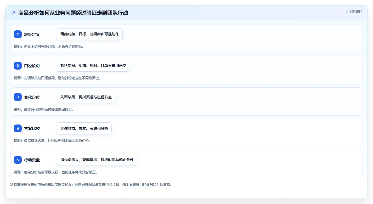Click the 上下游路径 label at top right
The image size is (373, 204).
pos(354,12)
